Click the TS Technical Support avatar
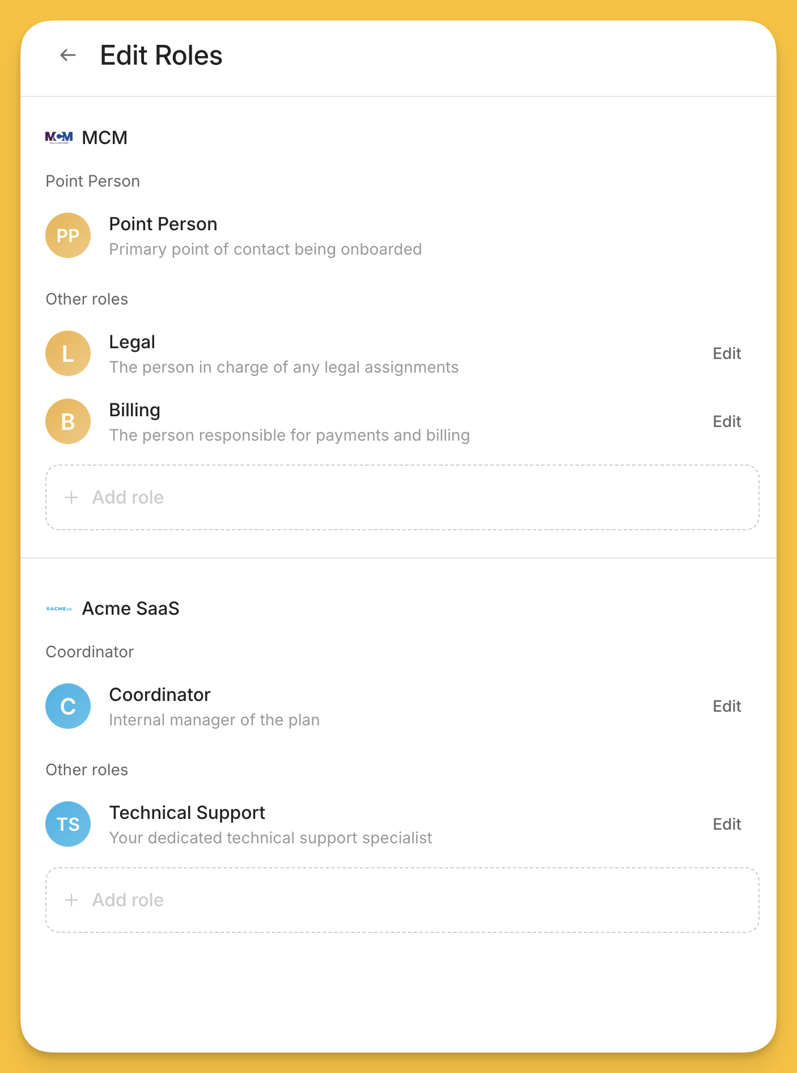The width and height of the screenshot is (797, 1073). click(x=68, y=824)
